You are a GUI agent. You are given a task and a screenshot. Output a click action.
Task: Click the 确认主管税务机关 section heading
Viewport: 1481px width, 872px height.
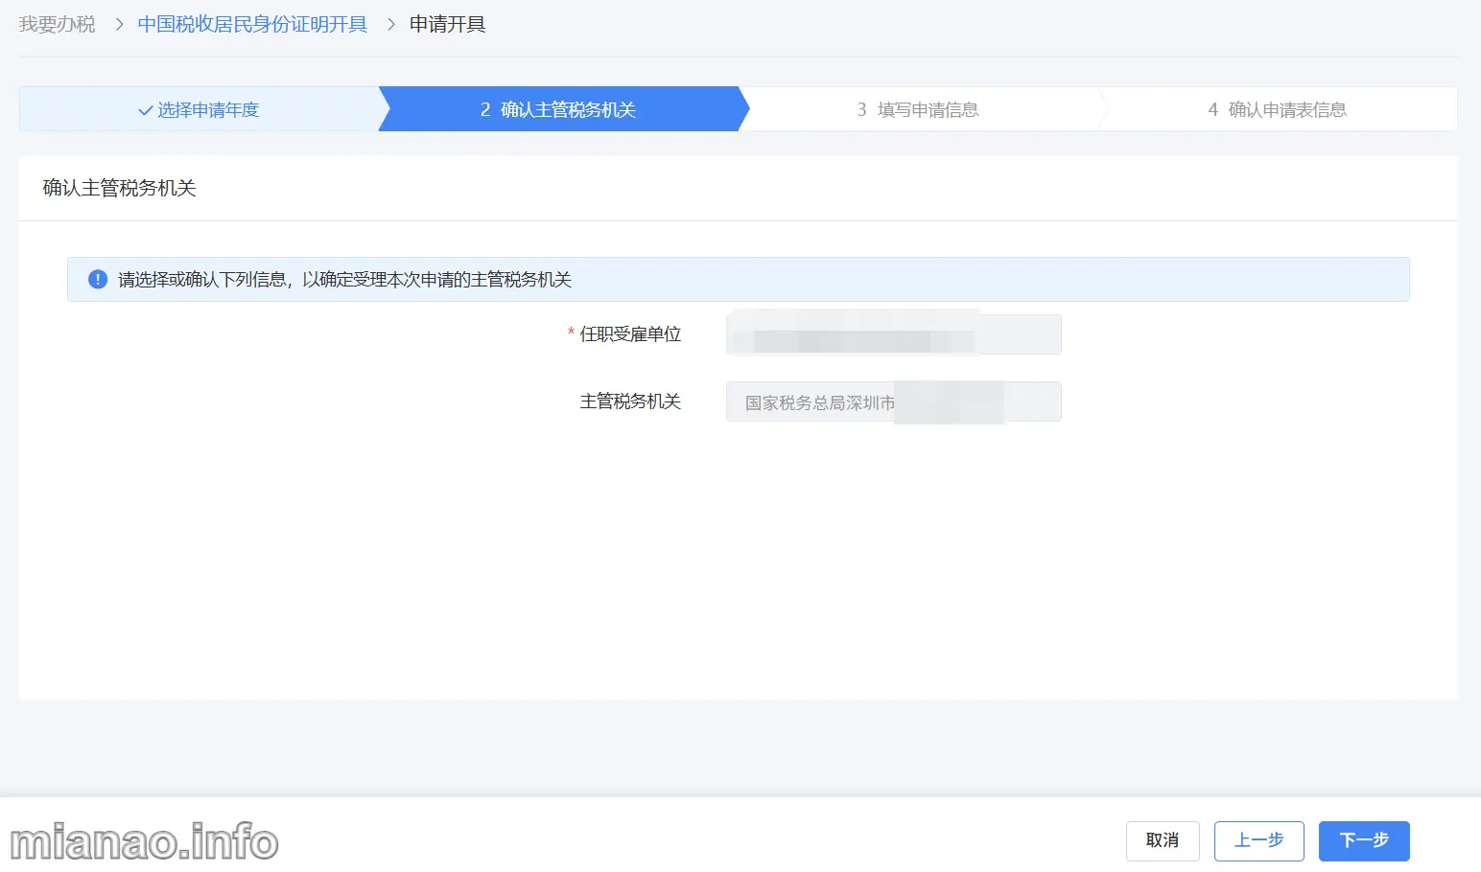pyautogui.click(x=119, y=188)
